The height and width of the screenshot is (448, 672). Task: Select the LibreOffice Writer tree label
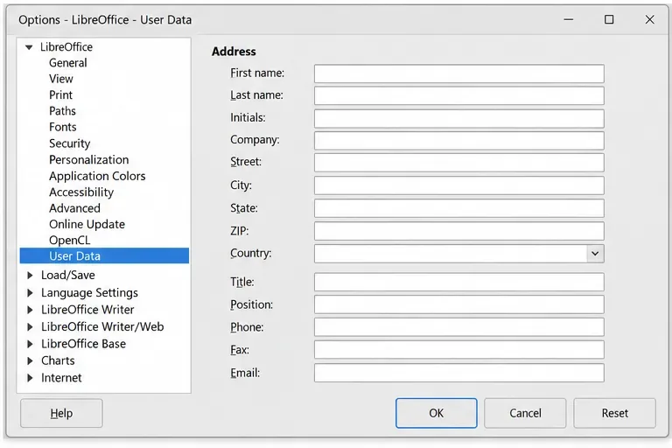(x=87, y=310)
